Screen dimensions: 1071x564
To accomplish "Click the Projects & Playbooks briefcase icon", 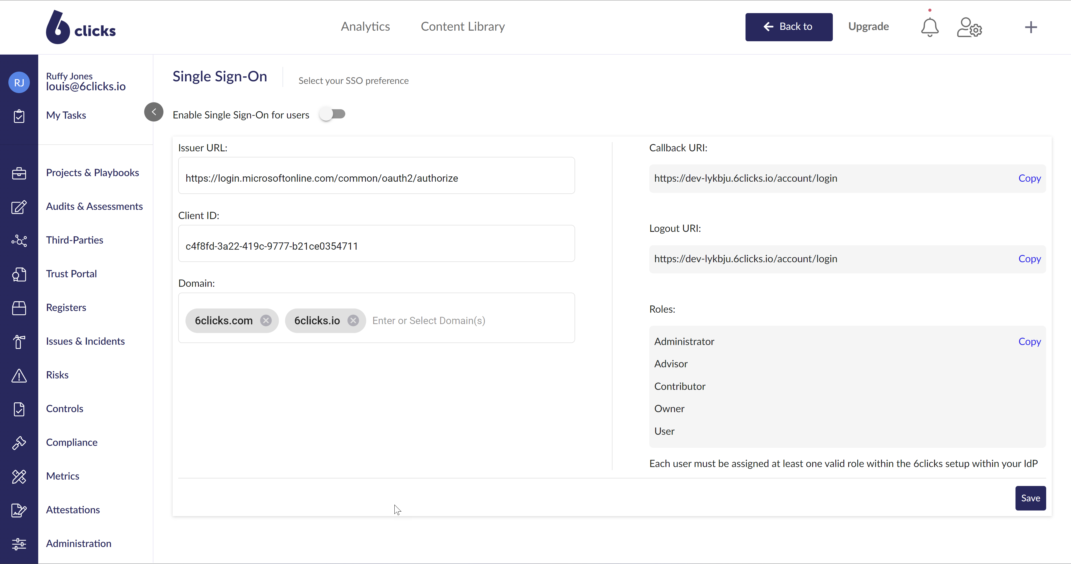I will (19, 173).
